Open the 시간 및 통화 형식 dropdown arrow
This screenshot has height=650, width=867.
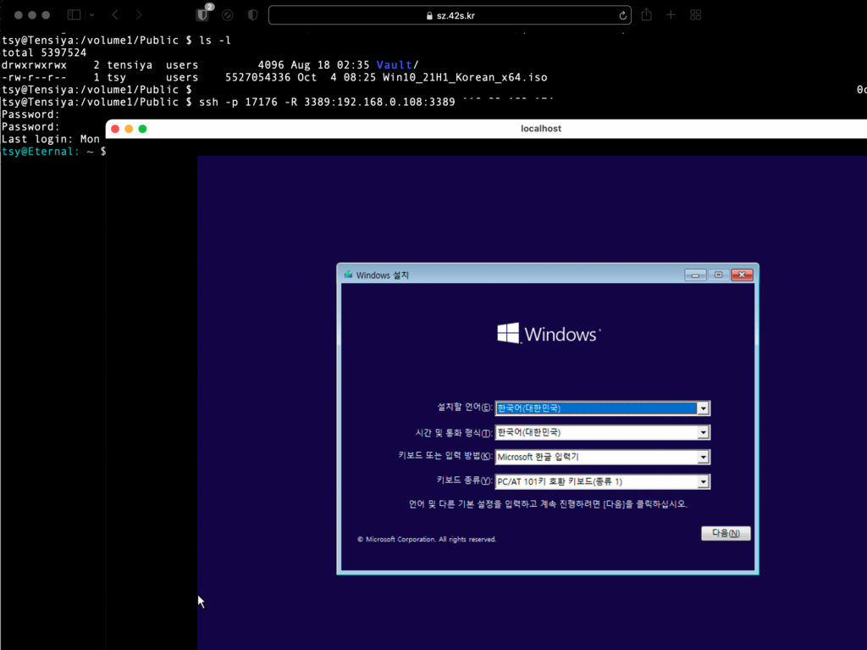[x=703, y=432]
